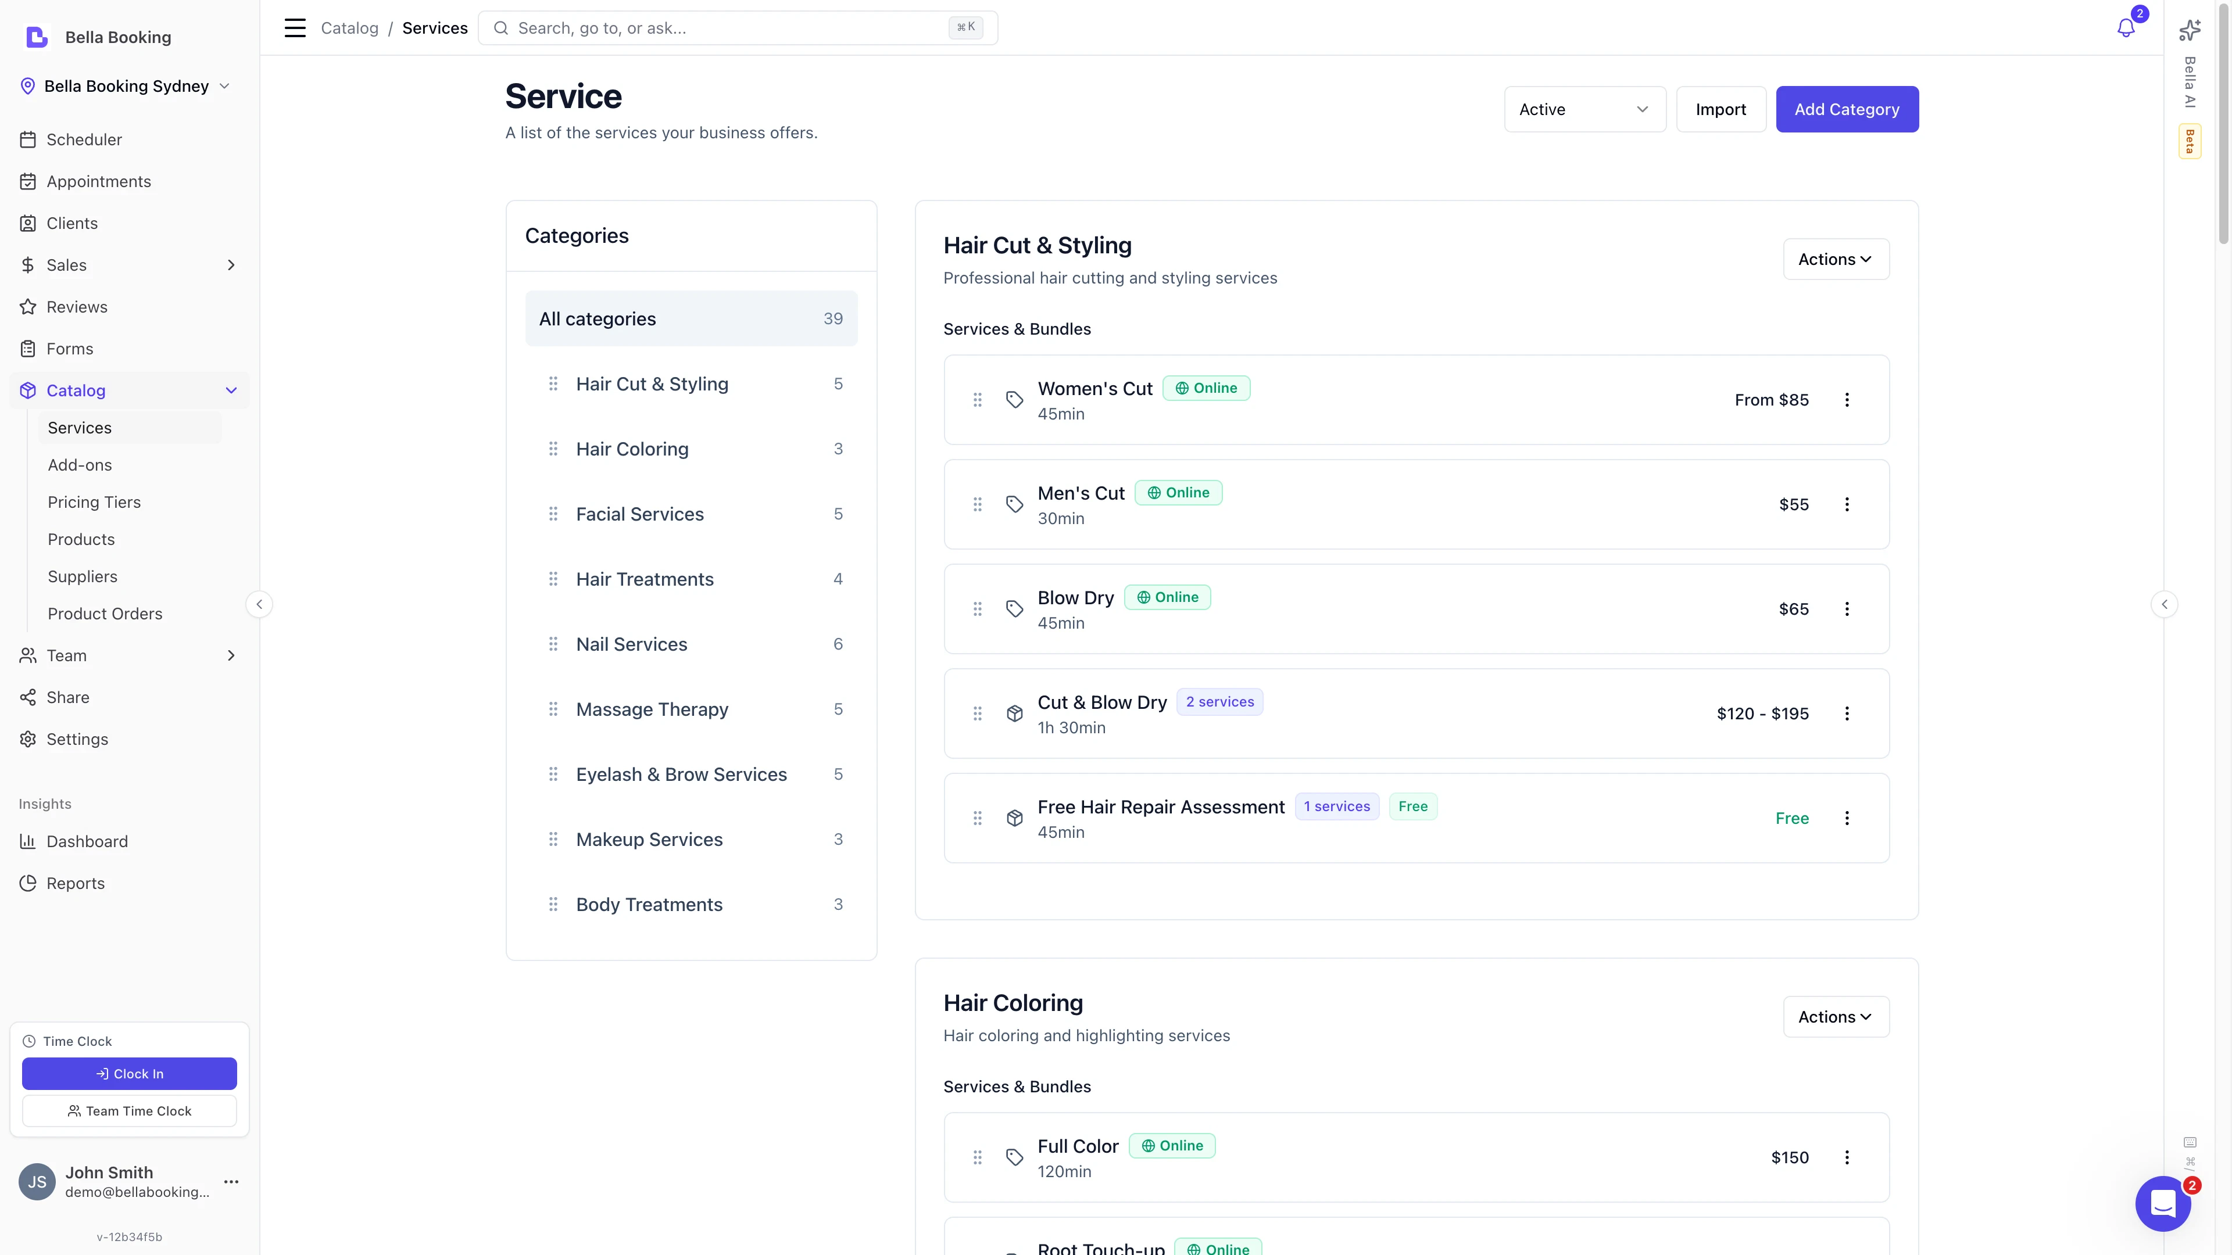
Task: Open the hamburger navigation menu
Action: [x=295, y=28]
